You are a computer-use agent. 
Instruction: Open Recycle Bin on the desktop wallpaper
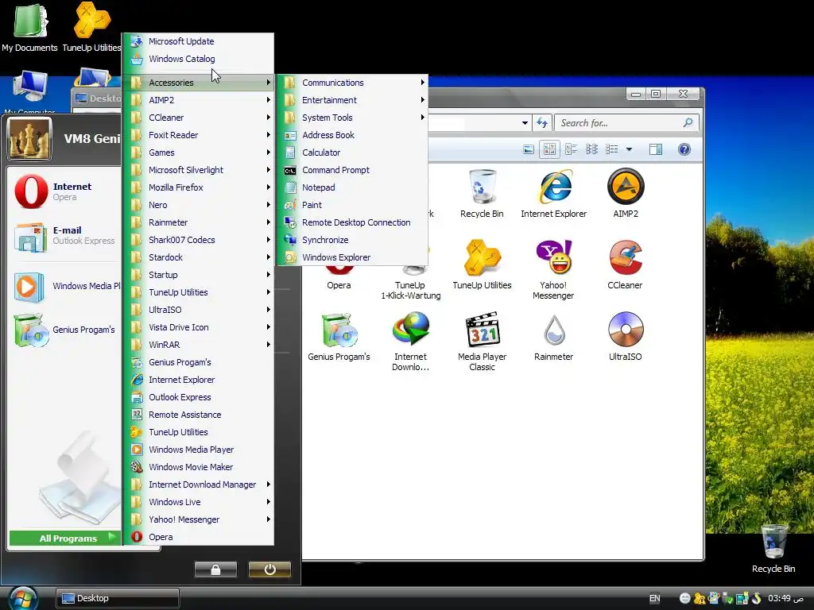click(x=773, y=548)
